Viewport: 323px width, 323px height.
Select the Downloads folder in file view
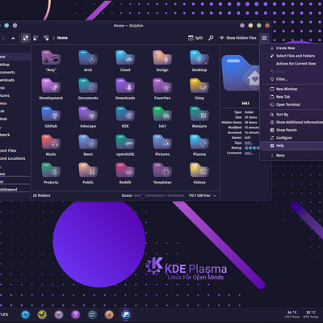point(125,89)
